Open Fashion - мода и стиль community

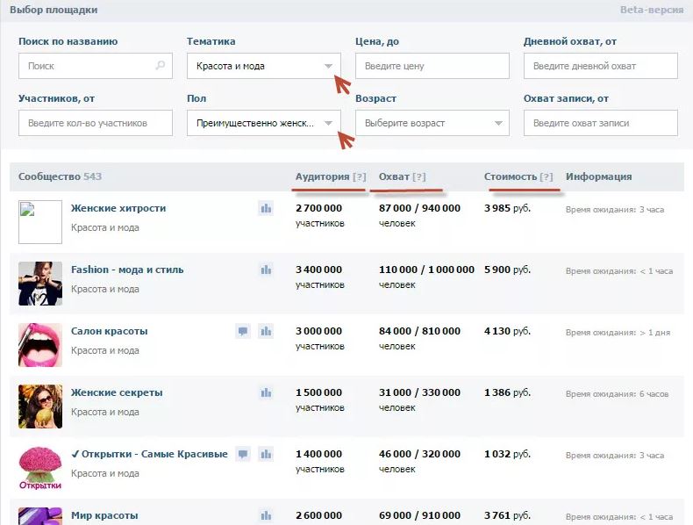(x=127, y=270)
